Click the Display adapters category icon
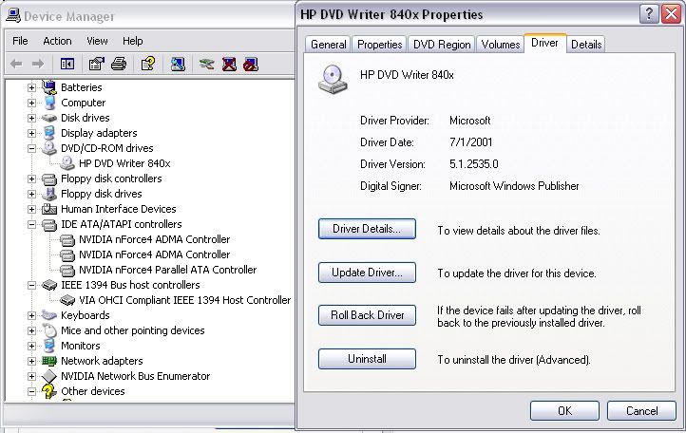This screenshot has width=686, height=433. point(49,133)
